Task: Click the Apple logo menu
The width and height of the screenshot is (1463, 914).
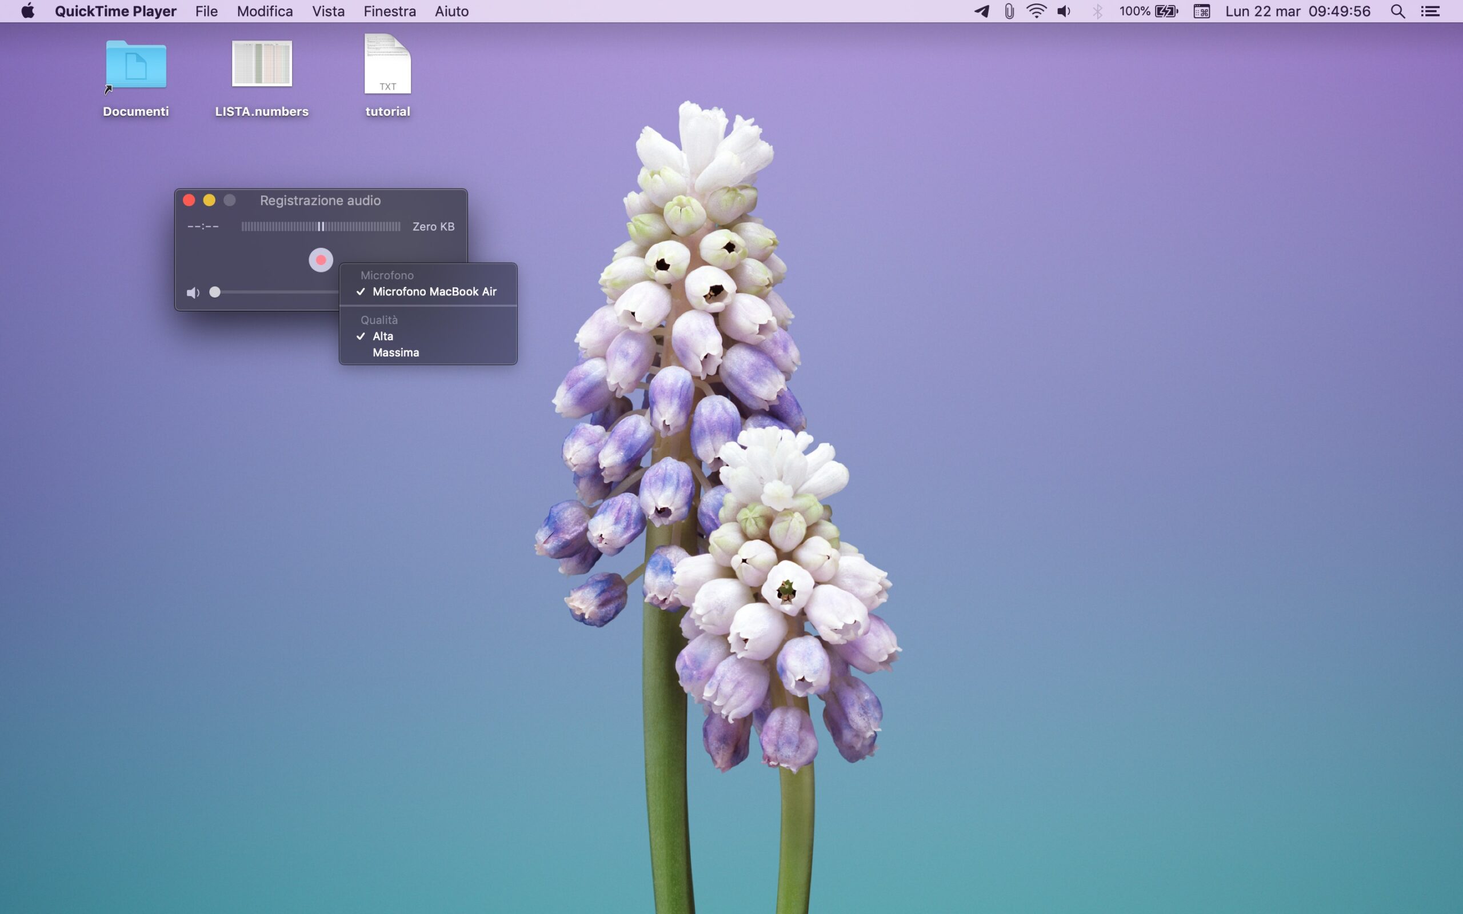Action: click(28, 11)
